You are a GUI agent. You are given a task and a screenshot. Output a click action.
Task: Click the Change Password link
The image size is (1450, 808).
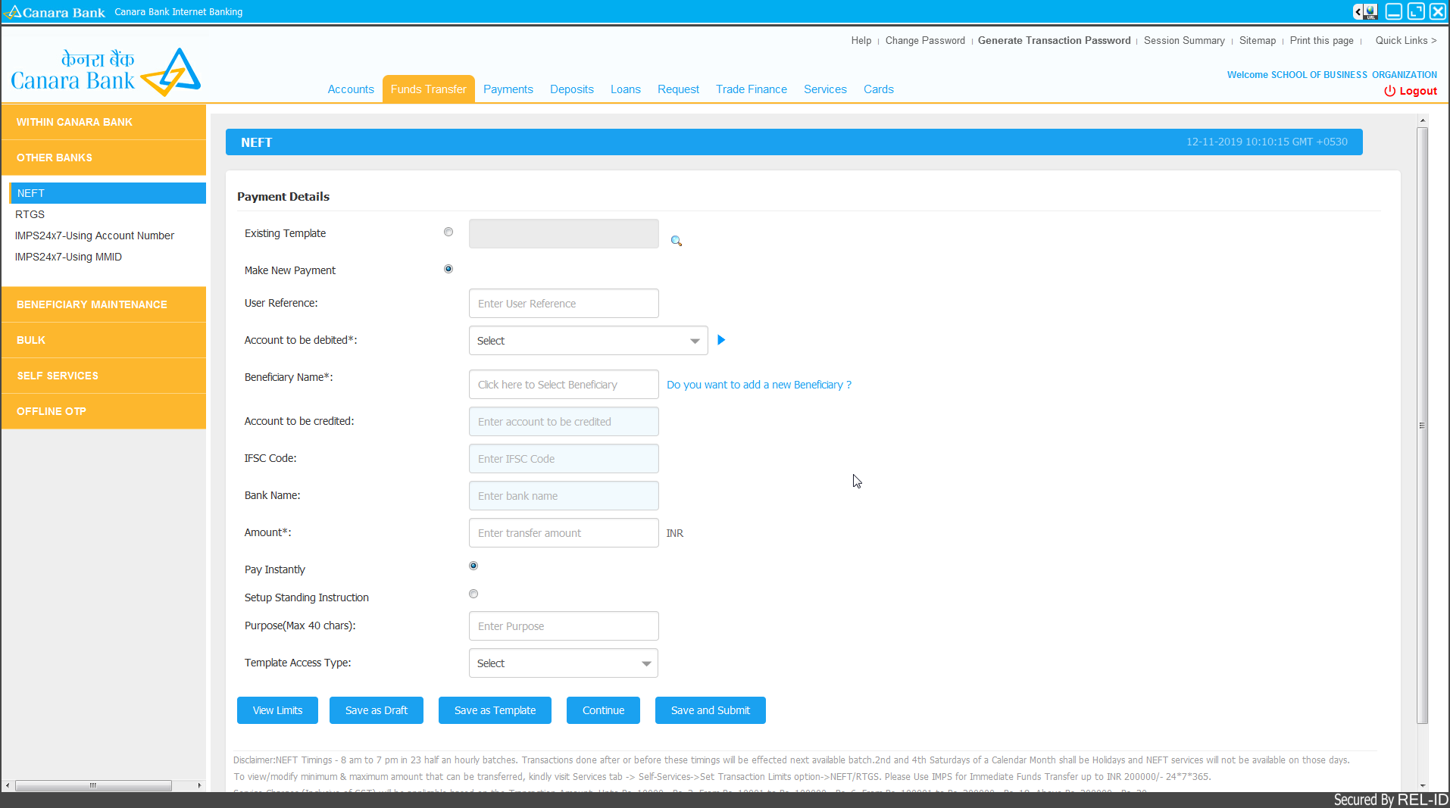tap(925, 40)
